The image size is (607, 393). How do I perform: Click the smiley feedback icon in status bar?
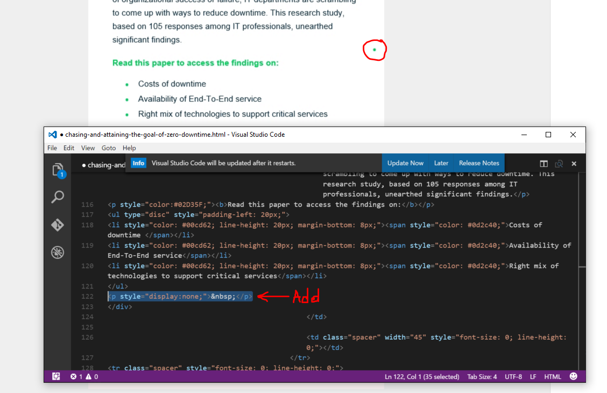click(574, 376)
